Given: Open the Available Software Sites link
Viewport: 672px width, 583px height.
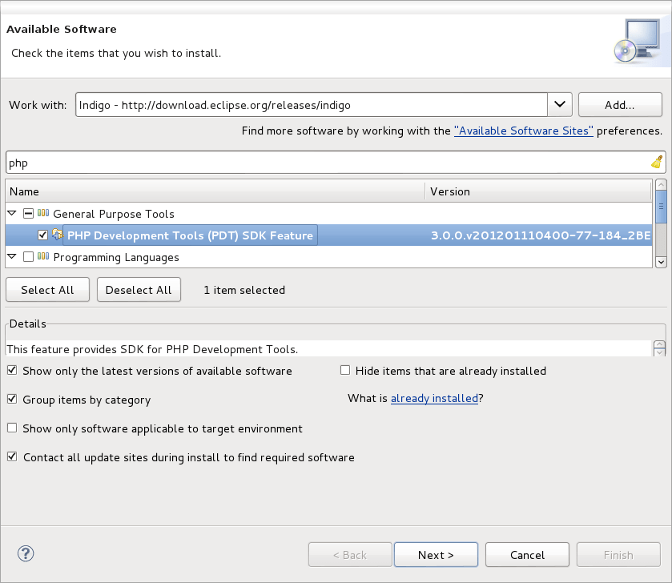Looking at the screenshot, I should tap(524, 131).
